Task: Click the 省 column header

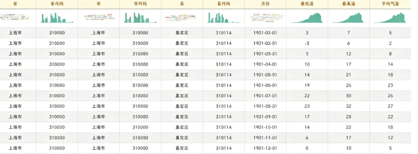Action: [15, 4]
